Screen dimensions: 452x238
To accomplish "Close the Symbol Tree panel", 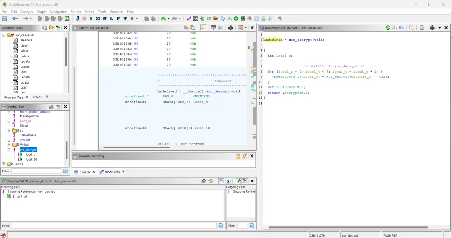I will coord(65,106).
